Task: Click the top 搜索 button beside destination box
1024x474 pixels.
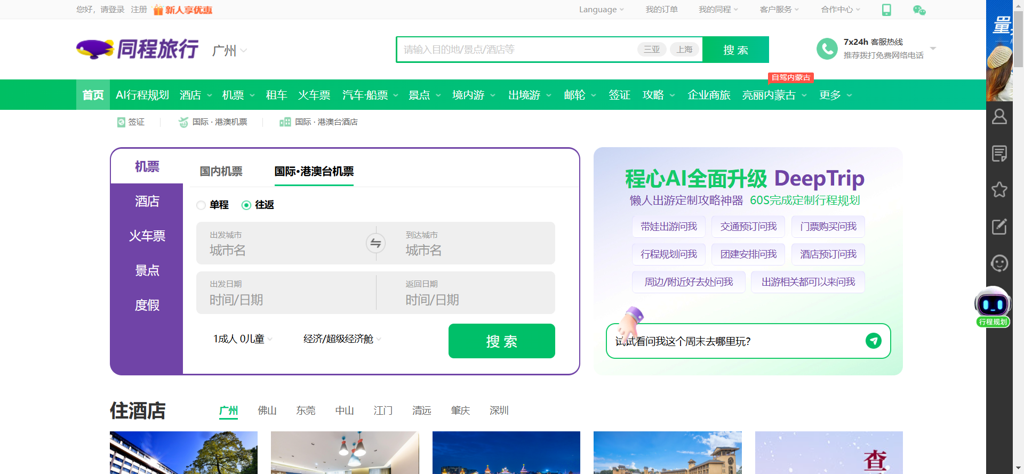Action: [x=735, y=50]
